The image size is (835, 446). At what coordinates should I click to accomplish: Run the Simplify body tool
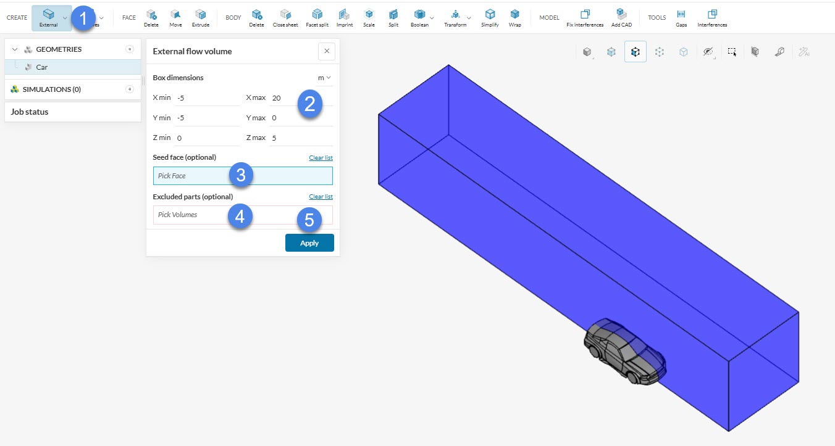pyautogui.click(x=490, y=18)
